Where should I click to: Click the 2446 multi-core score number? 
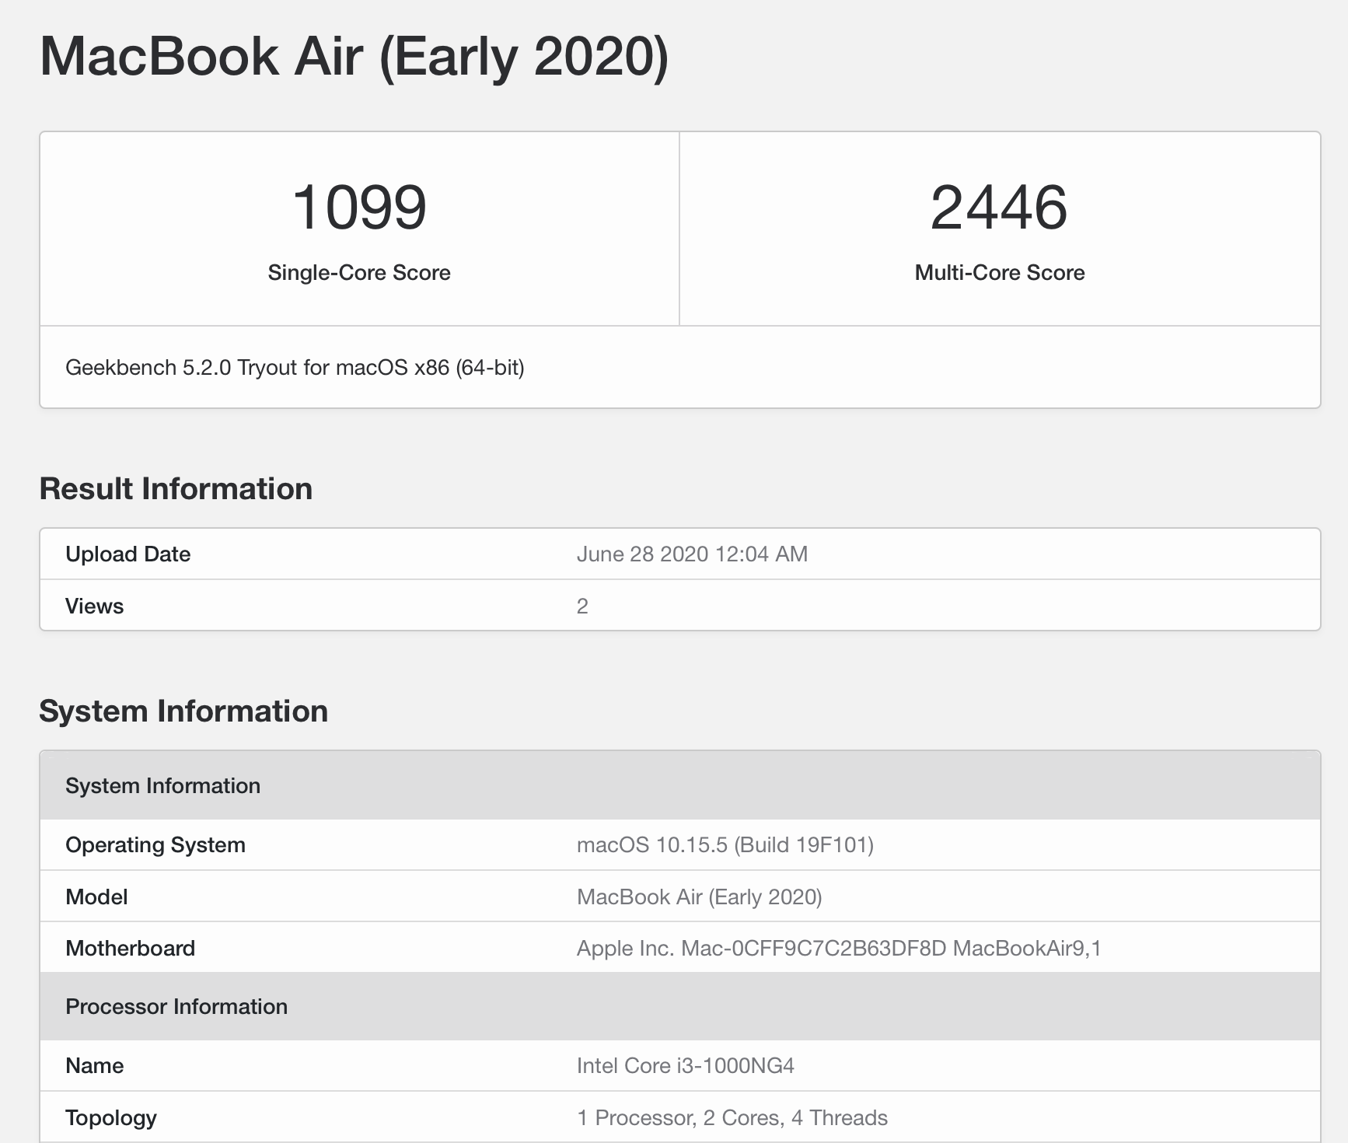pos(999,208)
